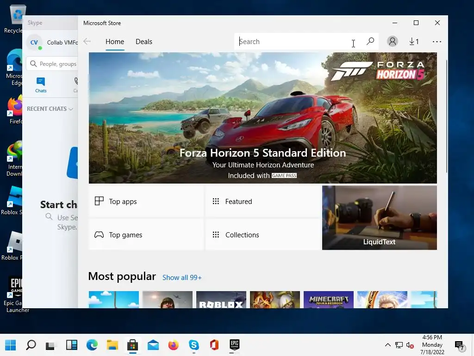
Task: Open the Featured tile
Action: point(262,201)
